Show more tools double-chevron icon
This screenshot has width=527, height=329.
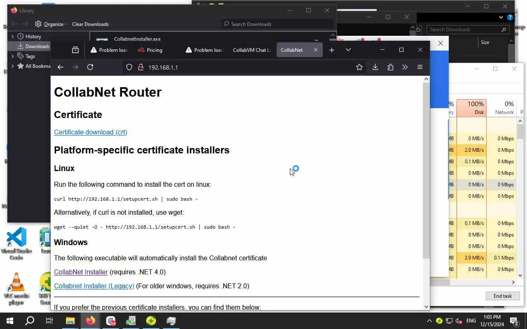tap(405, 67)
